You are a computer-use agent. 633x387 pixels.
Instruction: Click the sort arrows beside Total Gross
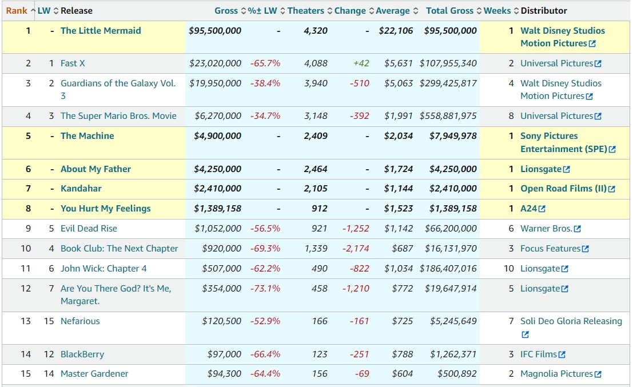(479, 11)
